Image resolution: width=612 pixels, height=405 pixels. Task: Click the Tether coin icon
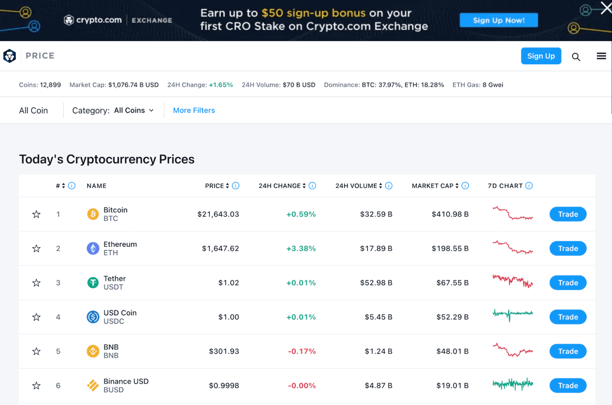(x=93, y=282)
